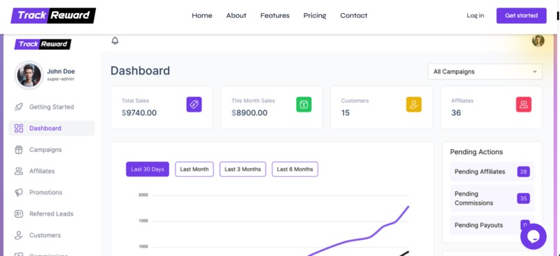The image size is (560, 256).
Task: Click the 1500 chart axis label
Action: click(143, 221)
